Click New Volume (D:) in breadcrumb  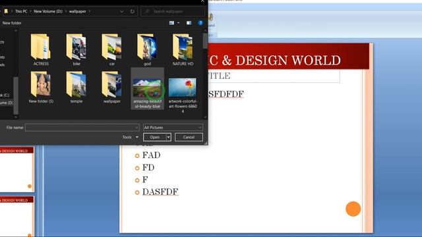[x=48, y=12]
